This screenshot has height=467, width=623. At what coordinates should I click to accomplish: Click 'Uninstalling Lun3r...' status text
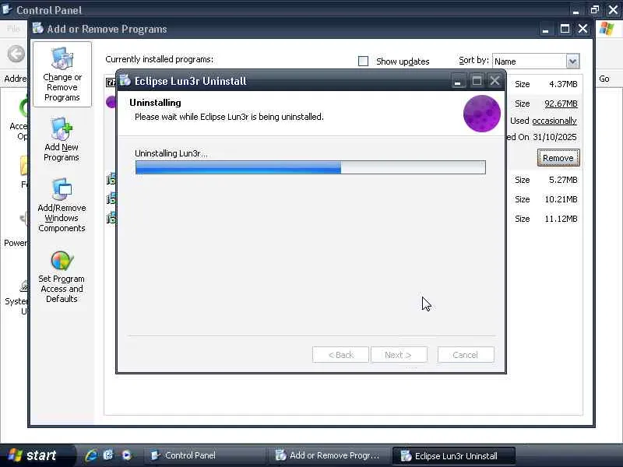pos(171,153)
